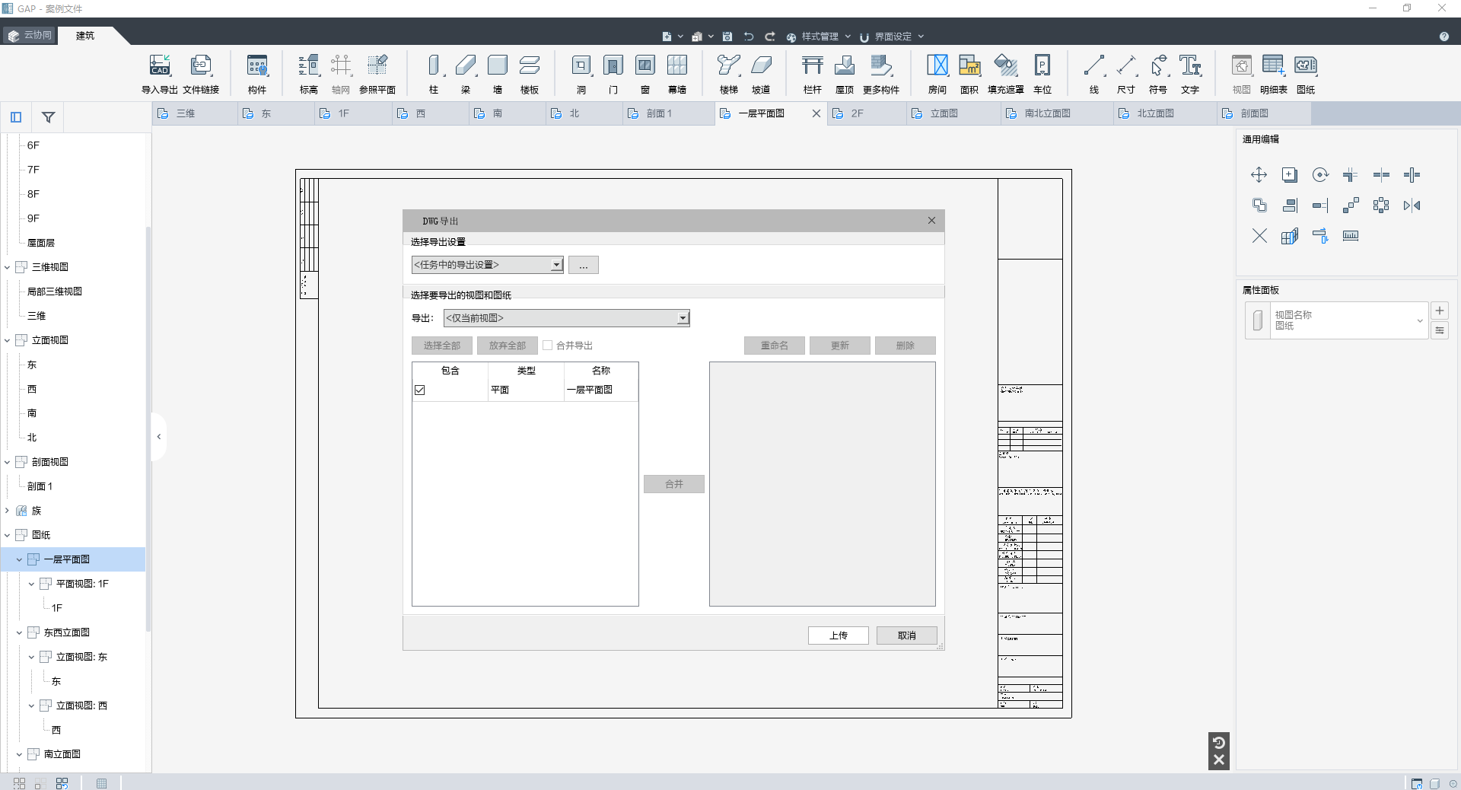Select the 幕墙 curtain wall tool

tap(677, 74)
